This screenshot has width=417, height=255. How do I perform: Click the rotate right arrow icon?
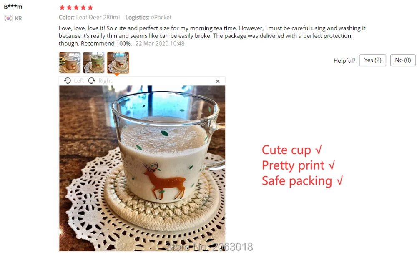click(92, 80)
